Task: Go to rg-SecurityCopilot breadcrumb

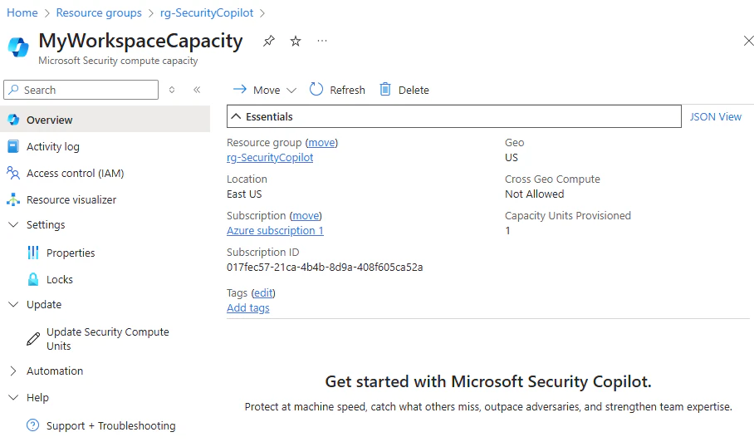Action: click(207, 13)
